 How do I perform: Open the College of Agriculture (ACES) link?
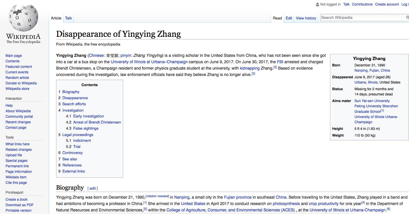pos(231,210)
